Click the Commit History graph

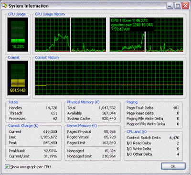pyautogui.click(x=109, y=78)
